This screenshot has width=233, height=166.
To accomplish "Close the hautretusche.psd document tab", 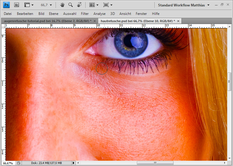I will (x=178, y=21).
